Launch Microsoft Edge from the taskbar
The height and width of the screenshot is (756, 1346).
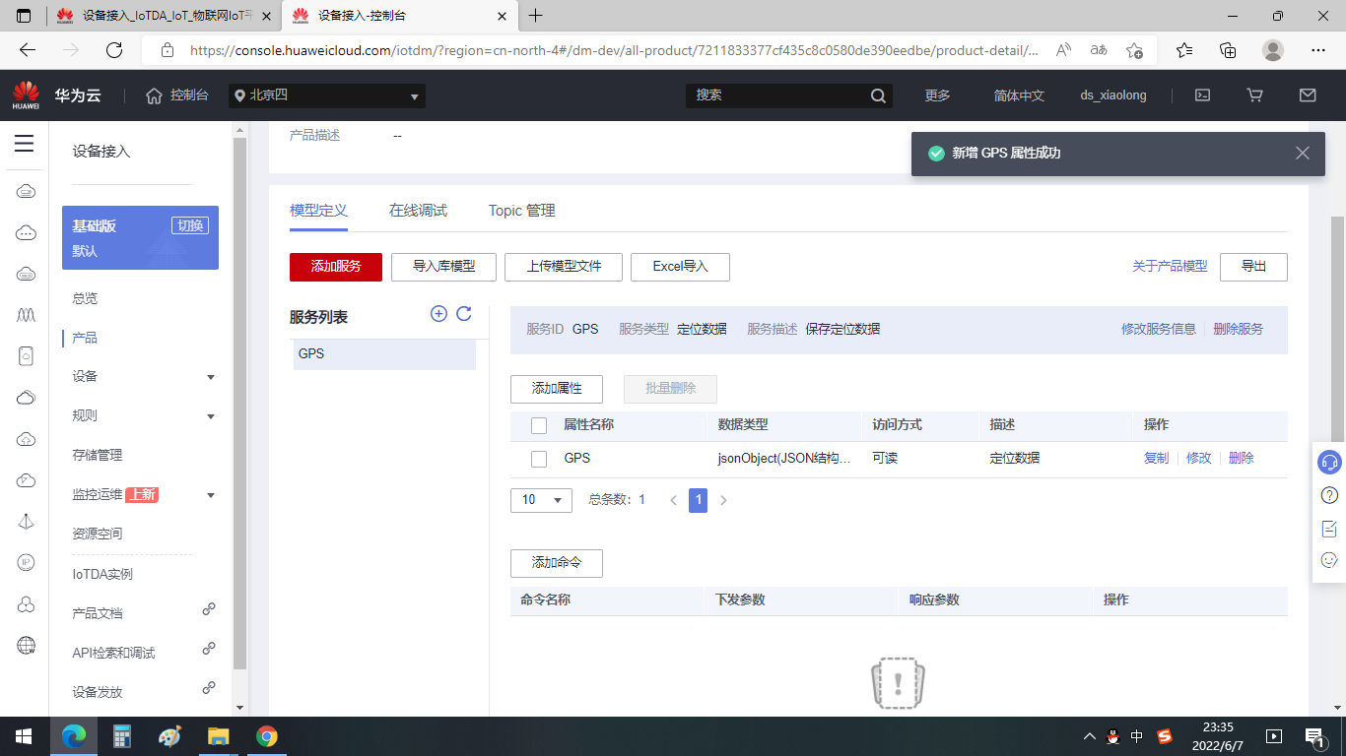pos(74,736)
